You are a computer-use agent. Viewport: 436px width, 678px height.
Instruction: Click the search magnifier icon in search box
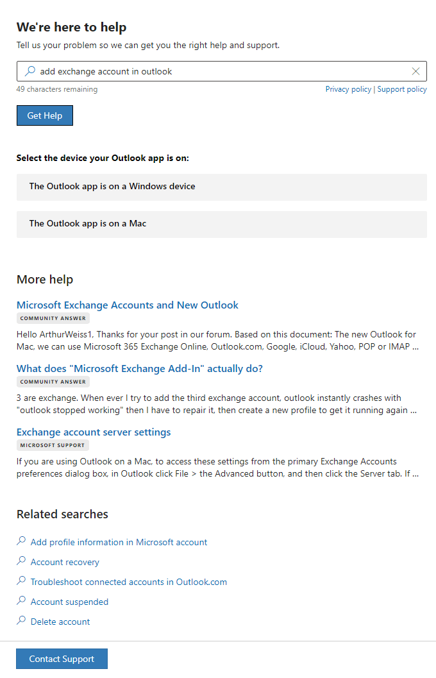tap(29, 71)
